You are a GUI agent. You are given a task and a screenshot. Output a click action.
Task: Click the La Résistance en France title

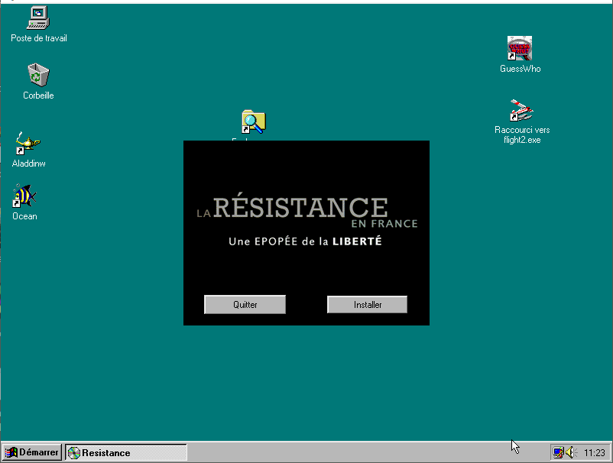[307, 210]
